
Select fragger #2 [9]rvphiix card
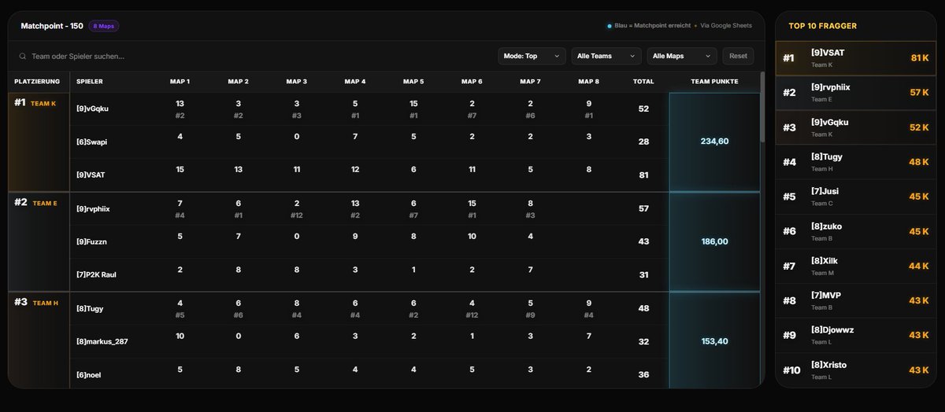tap(858, 92)
